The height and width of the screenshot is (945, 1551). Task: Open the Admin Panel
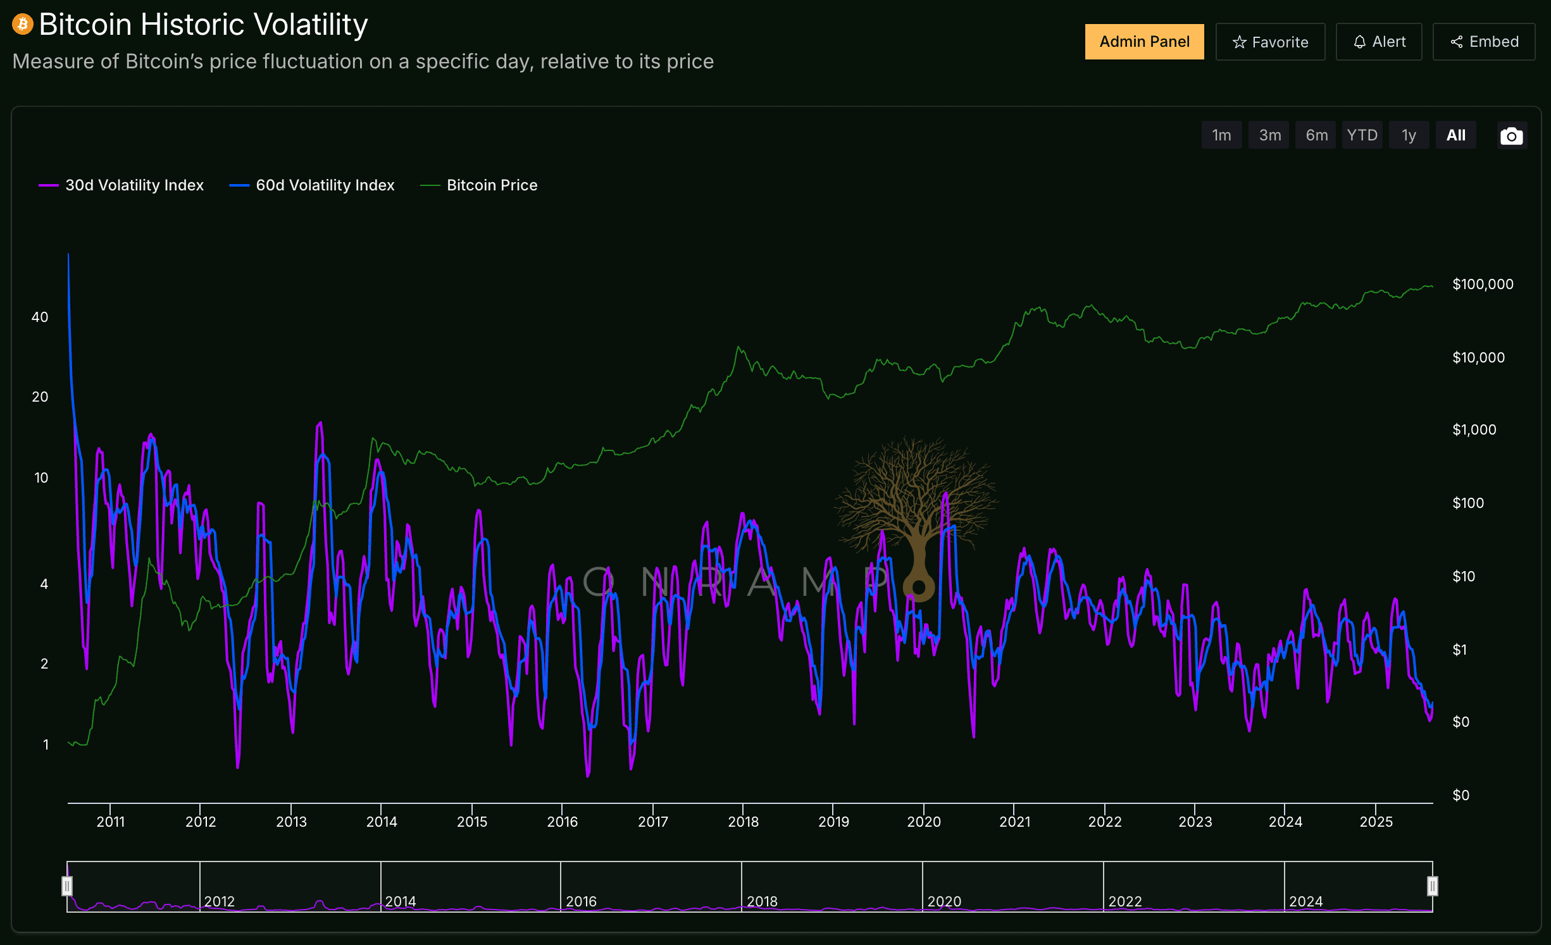1144,42
